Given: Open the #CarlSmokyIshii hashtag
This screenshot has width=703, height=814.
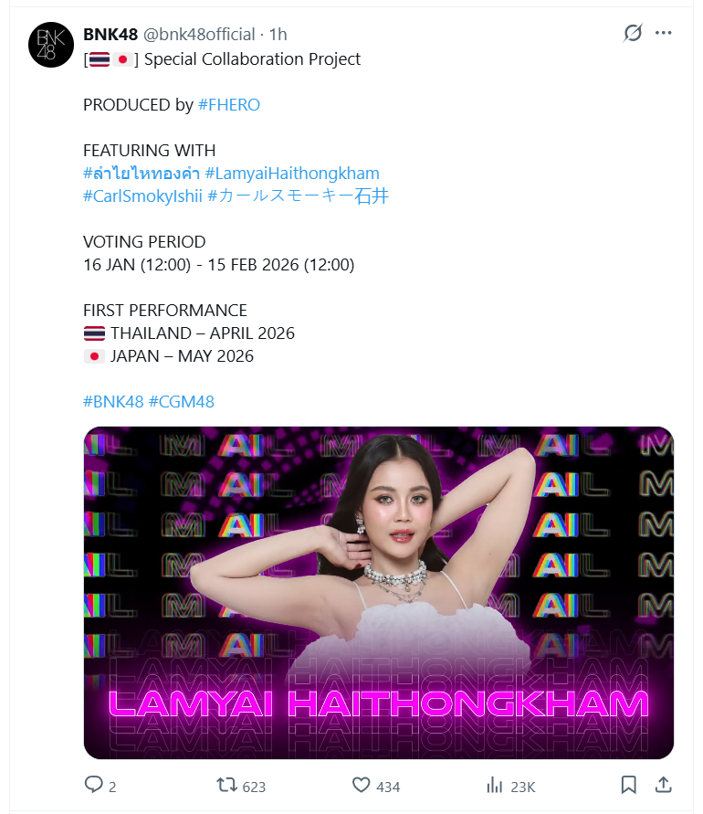Looking at the screenshot, I should (142, 196).
